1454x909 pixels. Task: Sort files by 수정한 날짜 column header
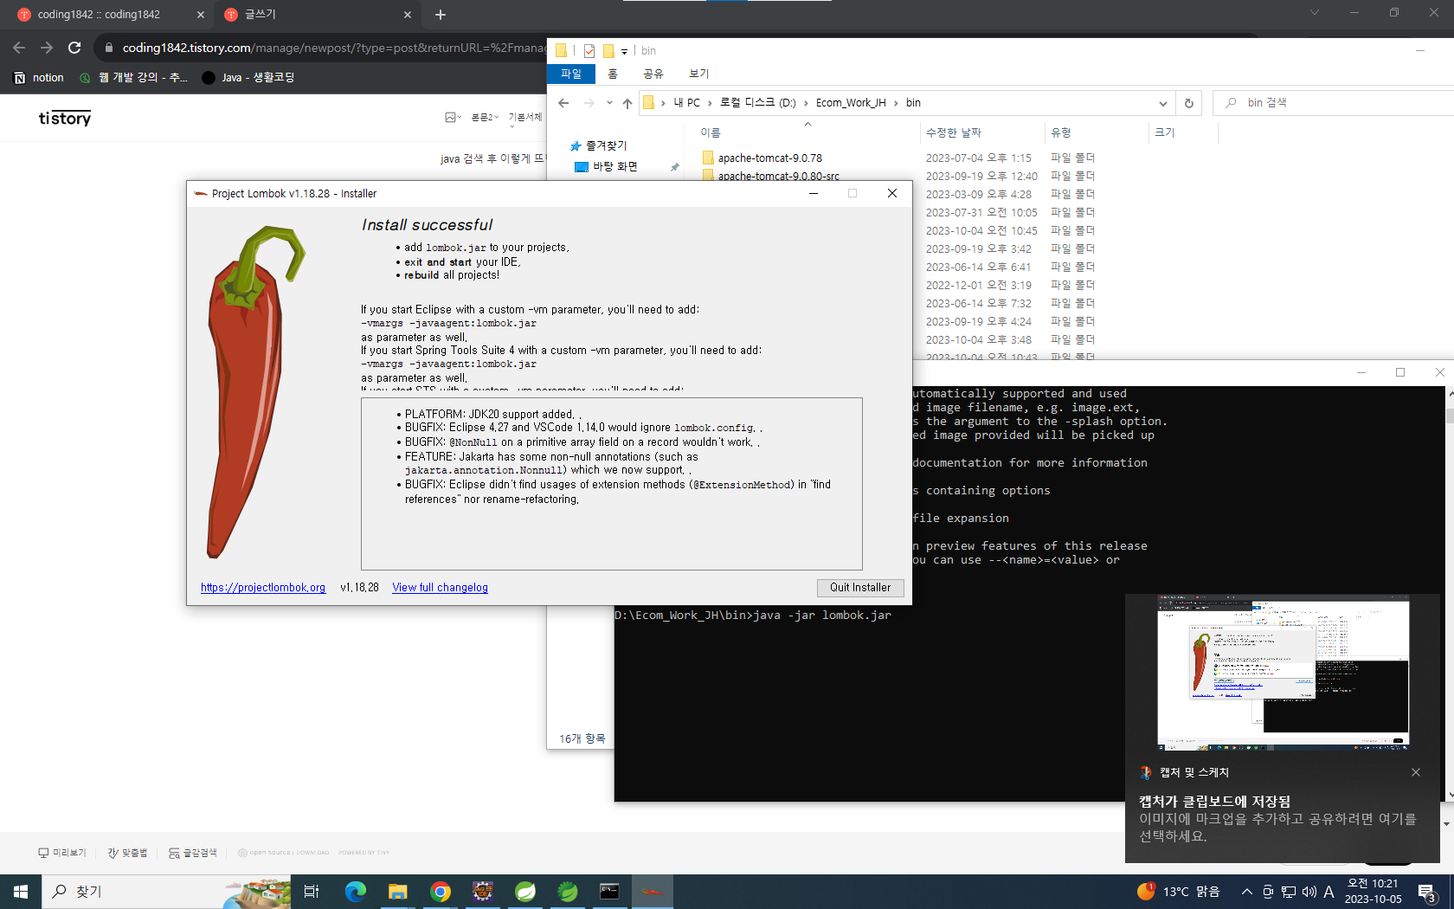[954, 132]
